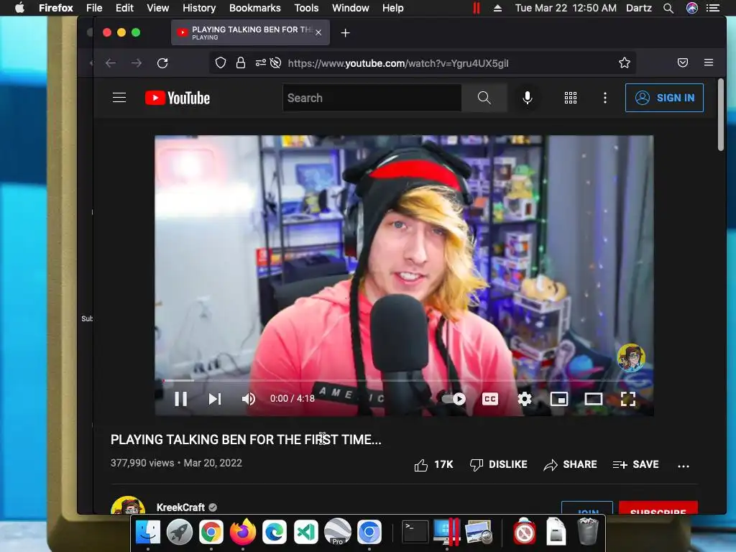
Task: Save page to Pocket
Action: point(683,63)
